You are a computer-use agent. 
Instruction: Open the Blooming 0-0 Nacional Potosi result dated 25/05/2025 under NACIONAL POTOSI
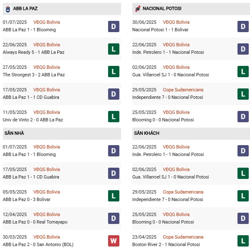click(163, 120)
